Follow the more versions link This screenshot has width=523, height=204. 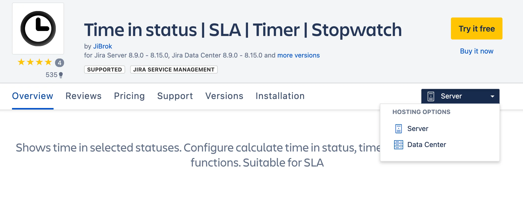298,55
